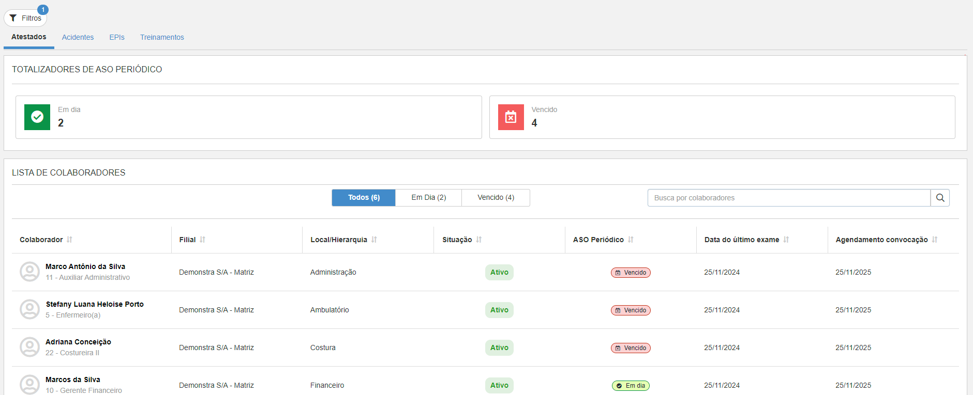973x395 pixels.
Task: Sort by Agendamento convocação column sort icon
Action: click(x=935, y=240)
